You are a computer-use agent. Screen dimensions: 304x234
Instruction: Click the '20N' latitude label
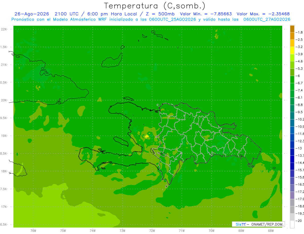[4, 100]
